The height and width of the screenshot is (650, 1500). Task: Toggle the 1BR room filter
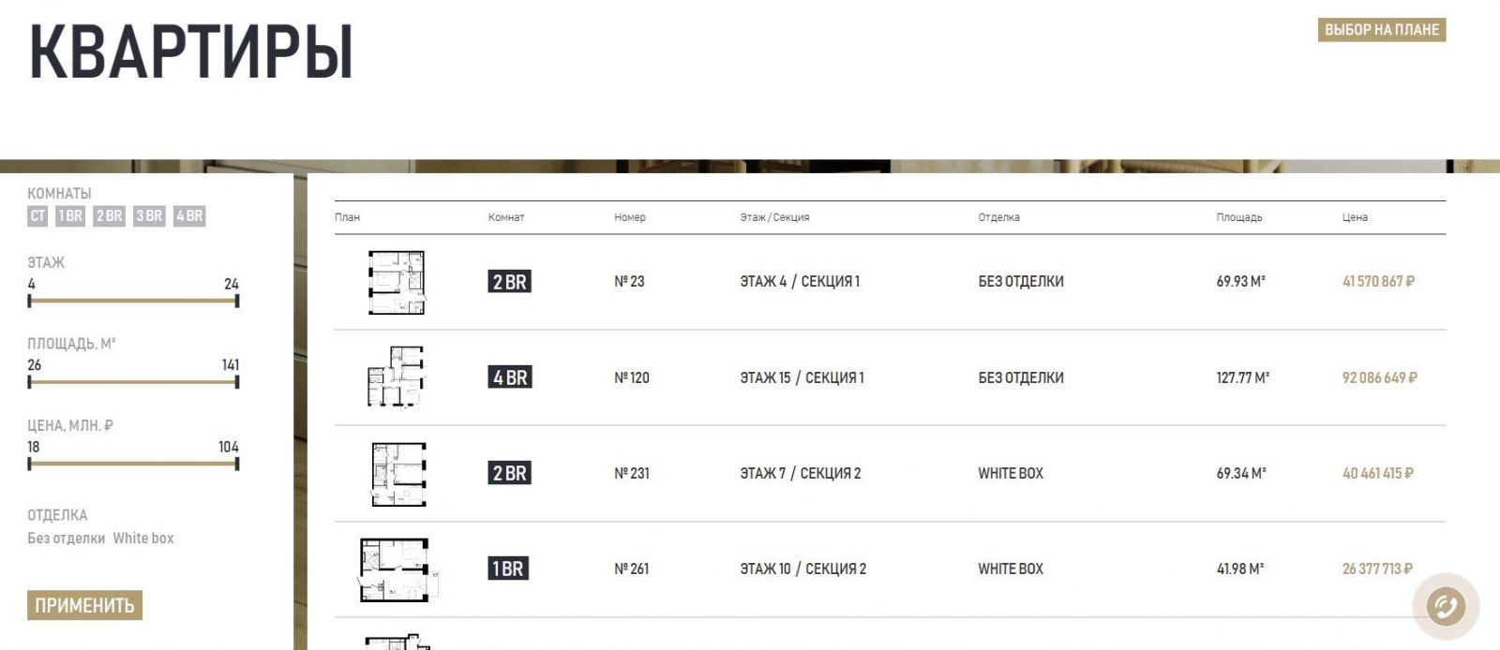click(70, 216)
